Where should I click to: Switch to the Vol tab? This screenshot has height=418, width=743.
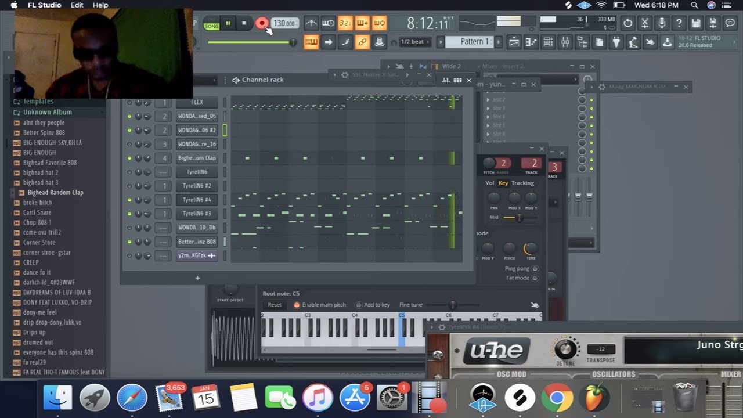tap(490, 183)
